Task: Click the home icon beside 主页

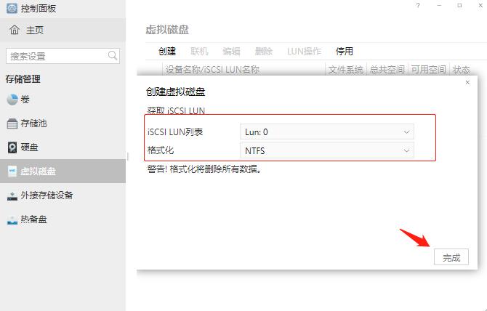Action: click(15, 30)
